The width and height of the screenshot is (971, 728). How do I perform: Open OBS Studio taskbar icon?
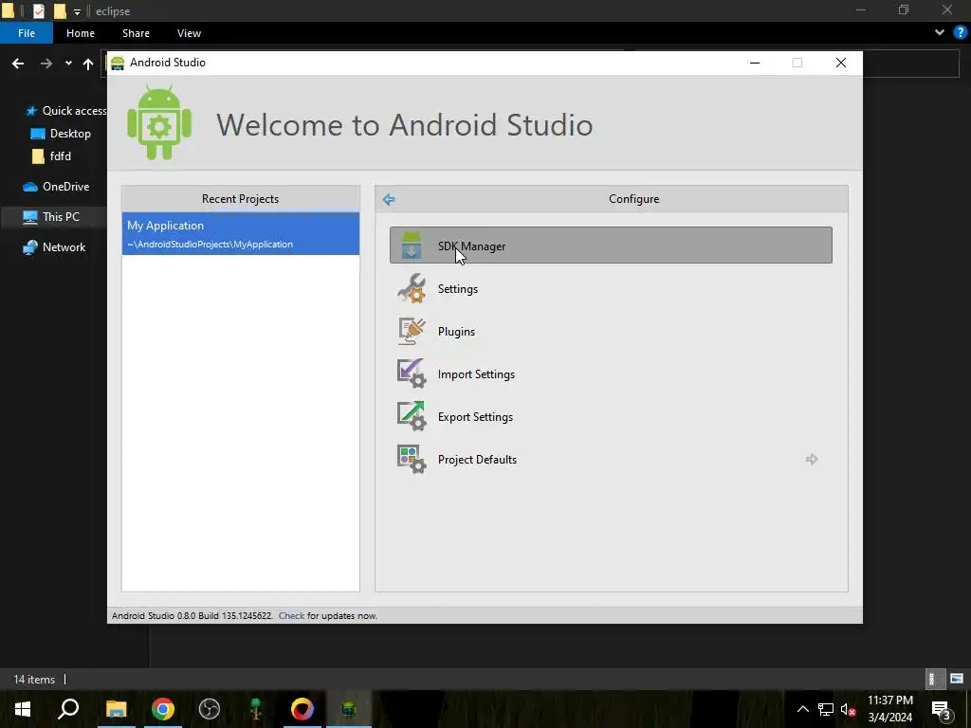pyautogui.click(x=210, y=709)
